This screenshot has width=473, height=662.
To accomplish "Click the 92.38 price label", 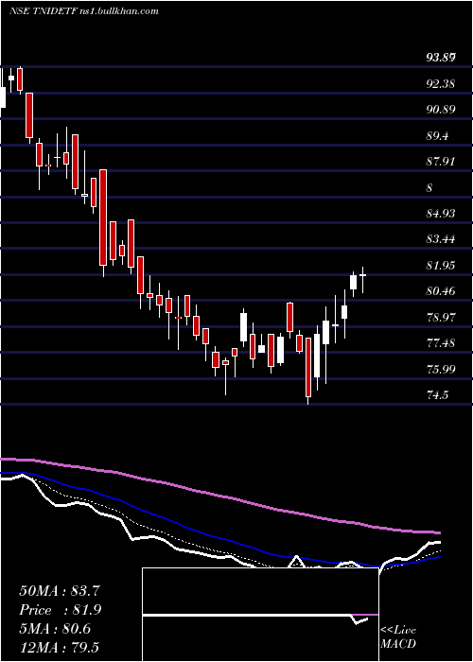I will (441, 84).
